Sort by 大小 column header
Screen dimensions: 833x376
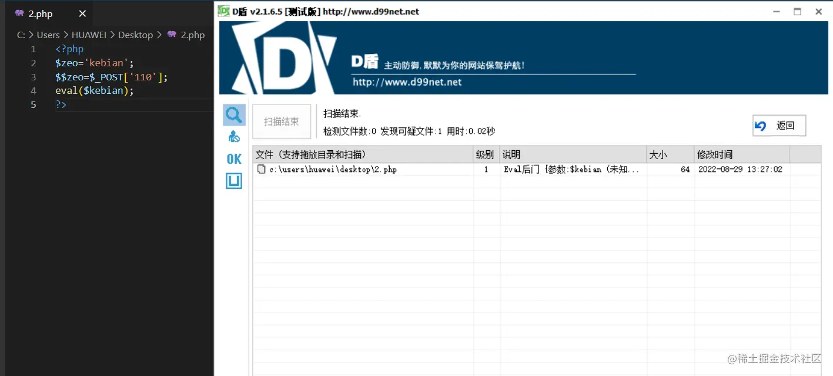click(670, 155)
